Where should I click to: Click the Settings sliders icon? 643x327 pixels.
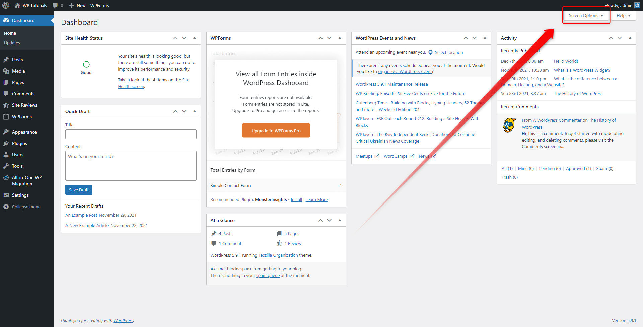[x=6, y=195]
